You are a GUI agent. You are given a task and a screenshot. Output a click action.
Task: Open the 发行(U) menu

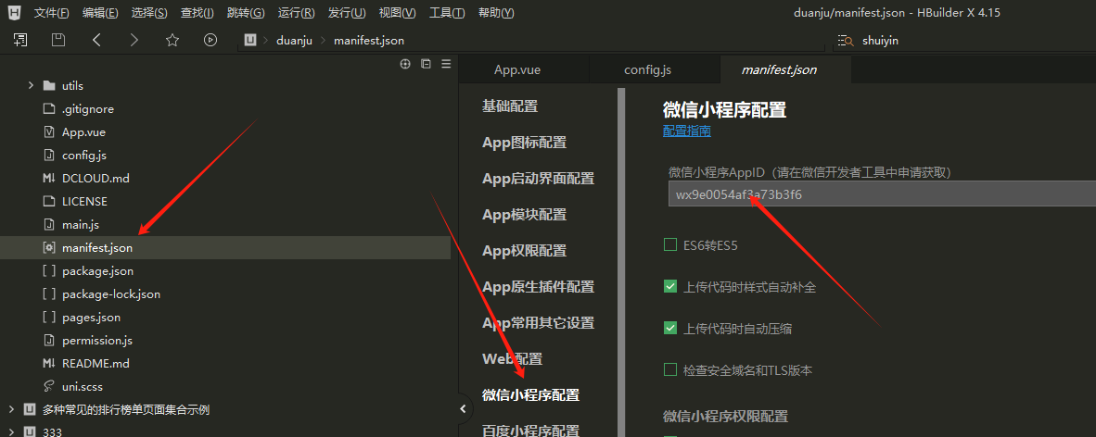[347, 13]
